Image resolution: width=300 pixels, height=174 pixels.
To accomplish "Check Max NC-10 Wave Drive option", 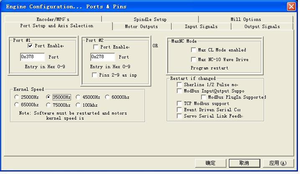I will pyautogui.click(x=193, y=59).
